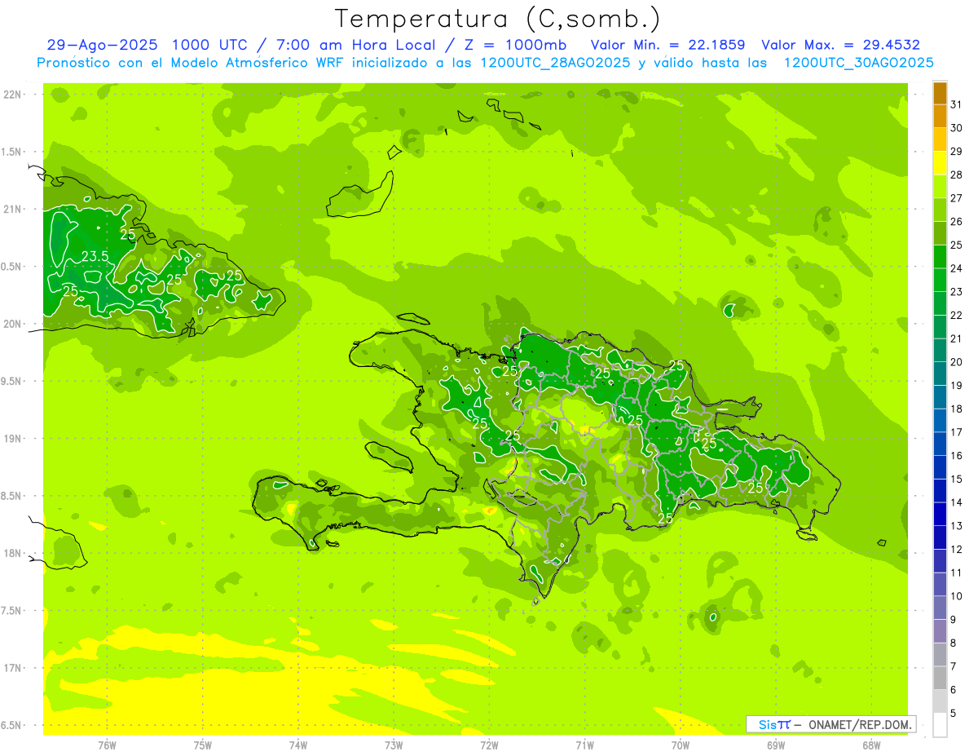Click the "19N" latitude axis label

click(x=12, y=439)
